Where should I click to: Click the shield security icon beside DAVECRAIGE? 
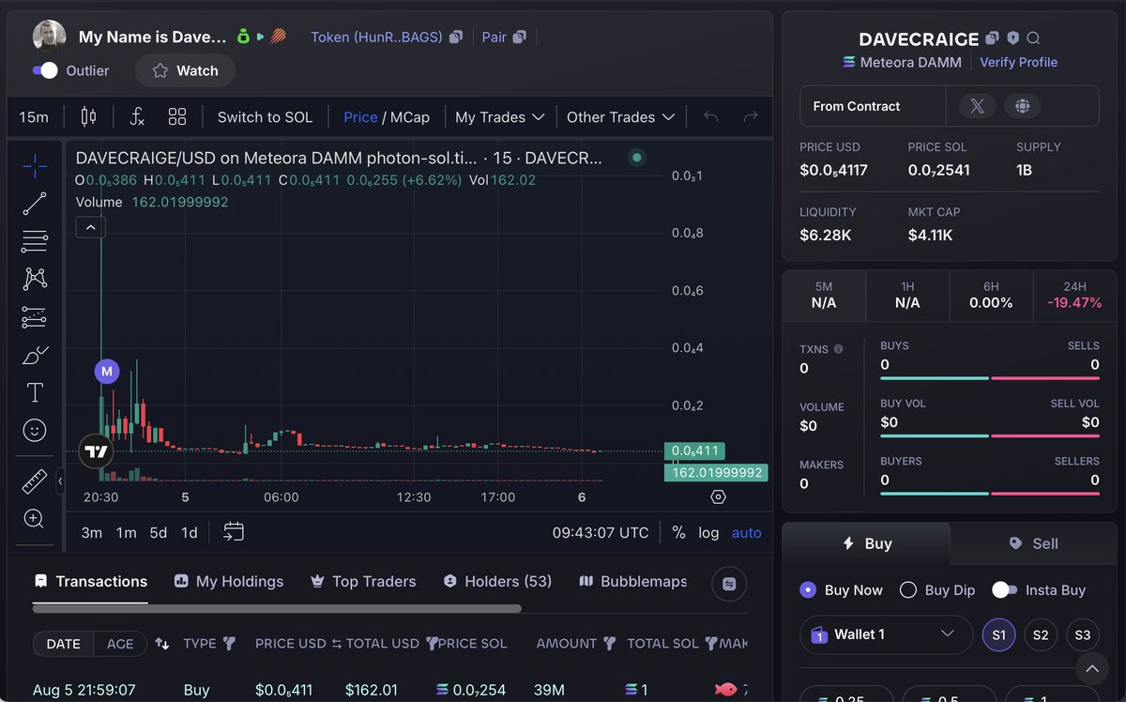click(x=1012, y=38)
